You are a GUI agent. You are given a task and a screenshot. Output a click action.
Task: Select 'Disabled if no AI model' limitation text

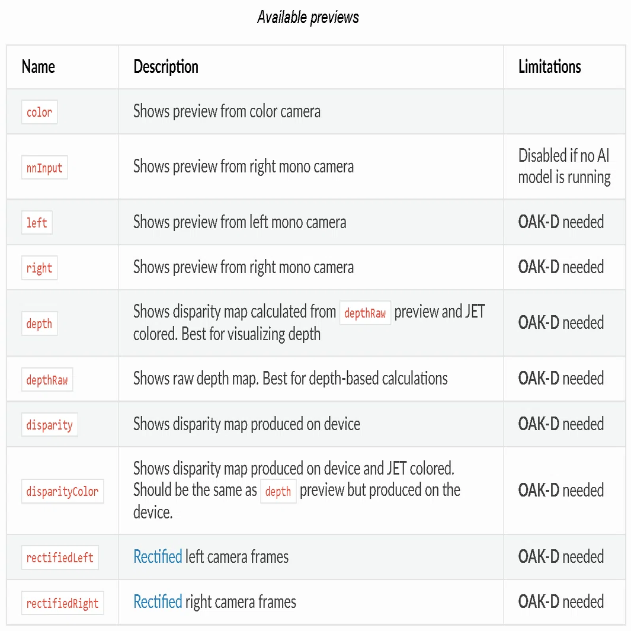(564, 166)
